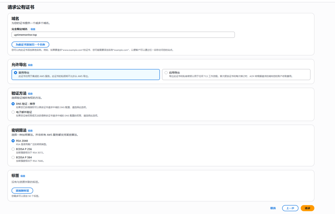Screen dimensions: 335x214
Task: Open 信息 link next to 验证方法
Action: click(x=30, y=94)
